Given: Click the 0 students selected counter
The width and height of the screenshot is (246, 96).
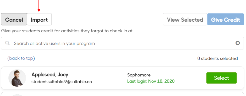Looking at the screenshot, I should pos(217,58).
